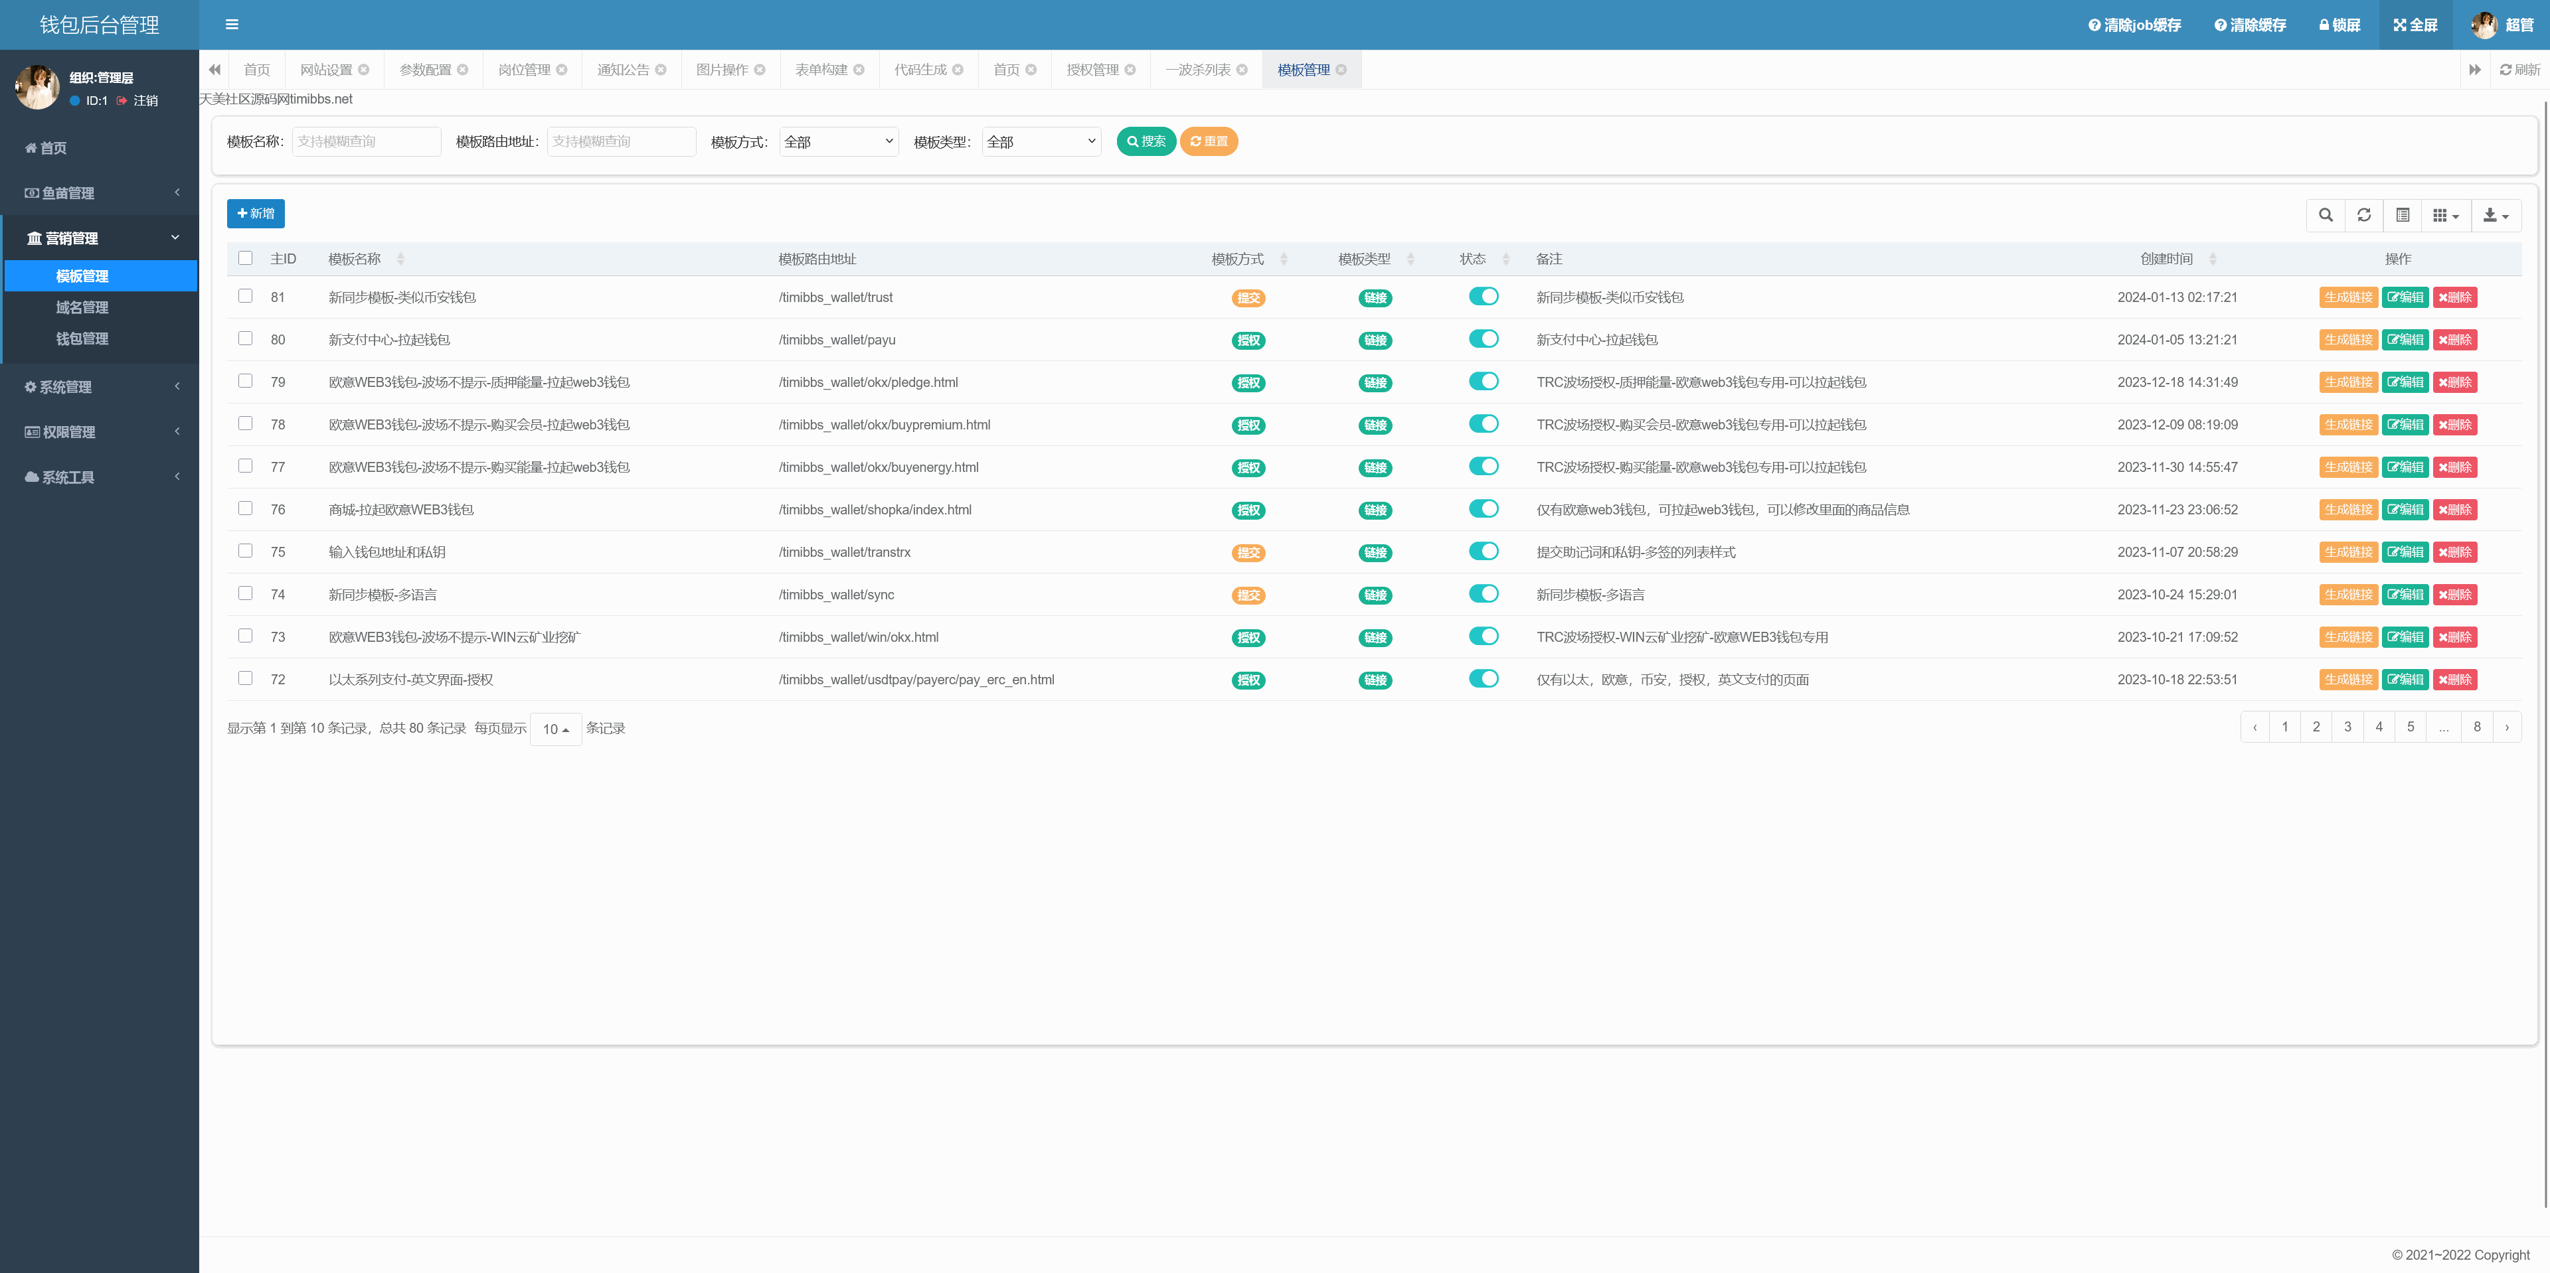Click 锁屏 lock screen button
2550x1273 pixels.
(x=2339, y=25)
